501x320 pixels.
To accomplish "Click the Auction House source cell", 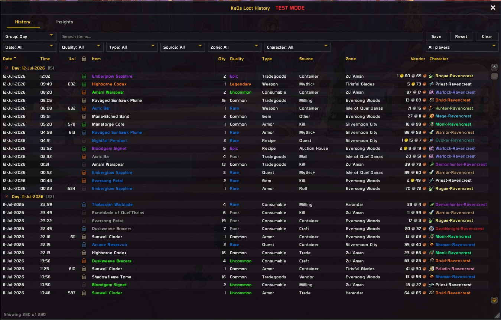I will (313, 148).
